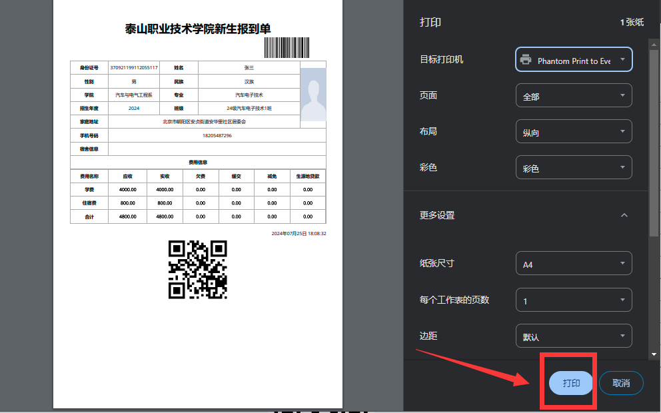The width and height of the screenshot is (661, 413).
Task: Click the printer icon in destination dropdown
Action: (x=526, y=59)
